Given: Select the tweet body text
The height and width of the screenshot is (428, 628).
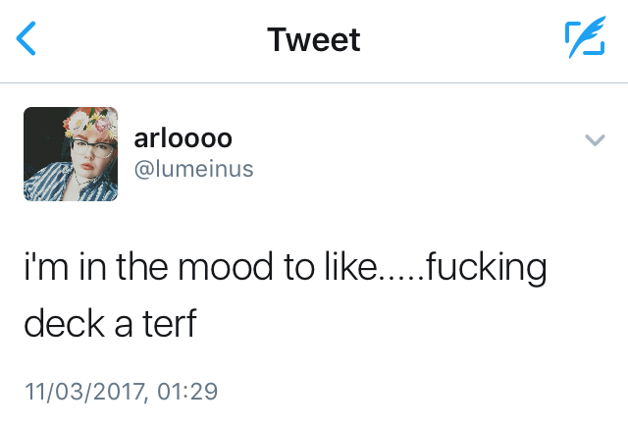Looking at the screenshot, I should (x=284, y=294).
